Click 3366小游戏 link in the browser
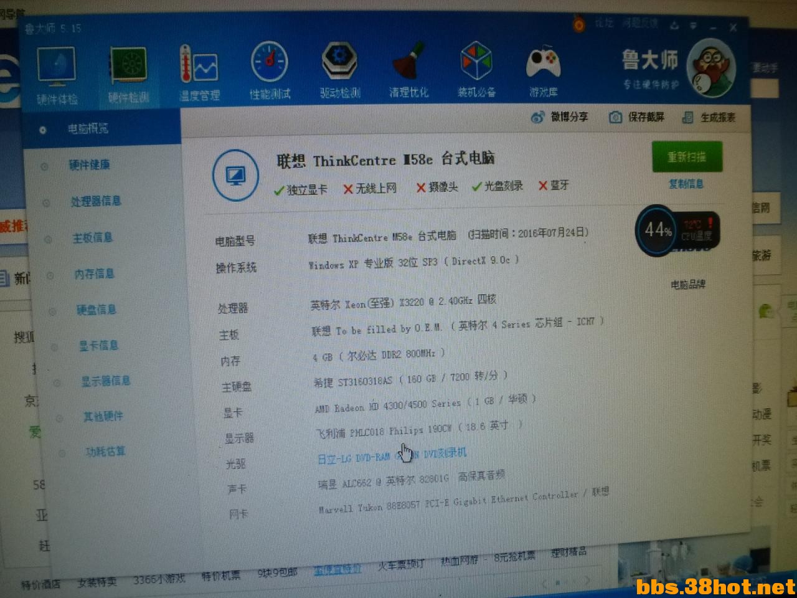This screenshot has height=598, width=797. (159, 579)
